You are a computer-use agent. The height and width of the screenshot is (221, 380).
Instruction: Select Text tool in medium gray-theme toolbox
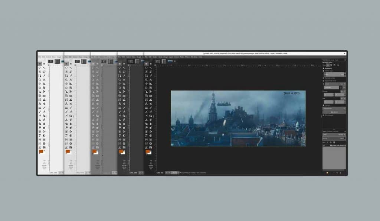click(x=93, y=104)
